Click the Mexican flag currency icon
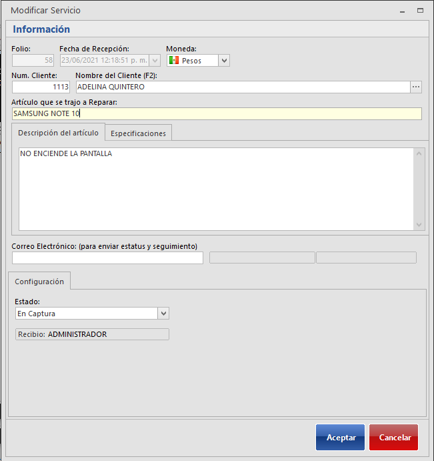434x461 pixels. (x=173, y=61)
